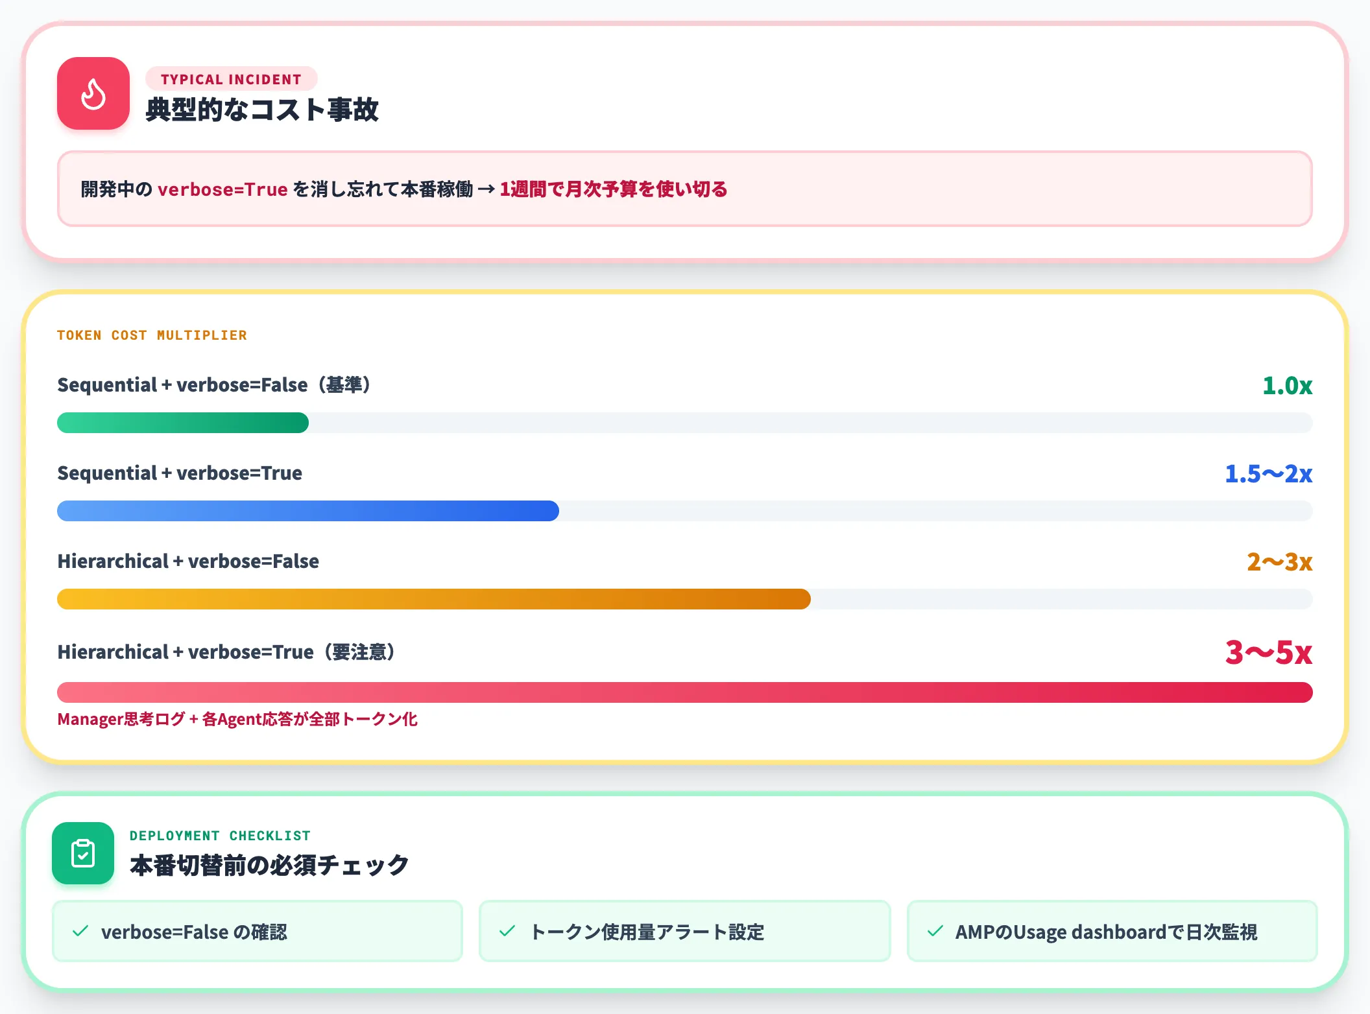Click the blue 1.5〜2x multiplier value
This screenshot has height=1014, width=1370.
(1268, 474)
